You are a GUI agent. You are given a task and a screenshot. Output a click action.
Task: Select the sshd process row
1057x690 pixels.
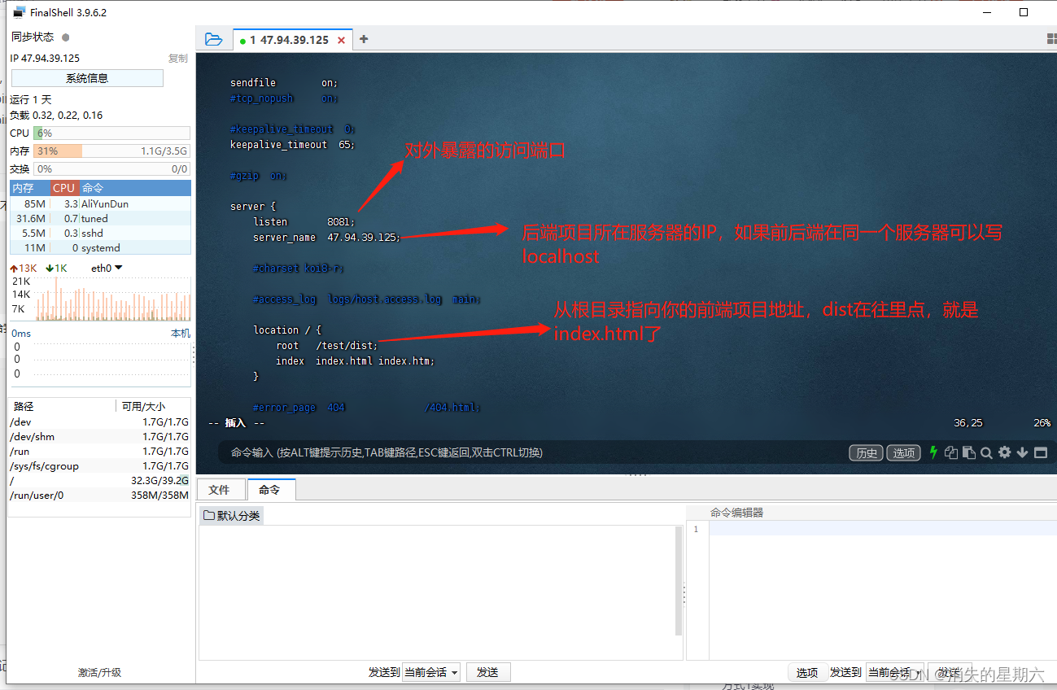point(100,234)
